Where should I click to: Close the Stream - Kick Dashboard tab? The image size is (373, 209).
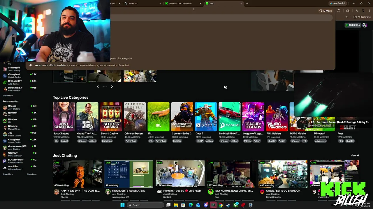click(x=200, y=3)
